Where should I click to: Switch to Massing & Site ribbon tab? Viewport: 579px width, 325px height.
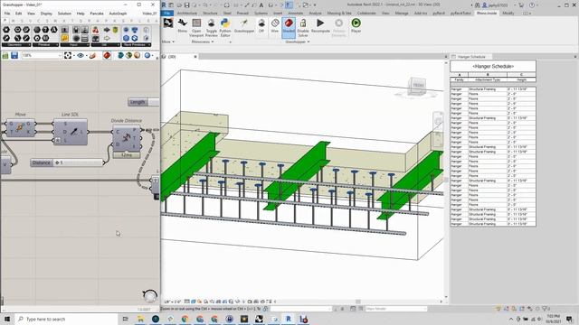click(339, 13)
